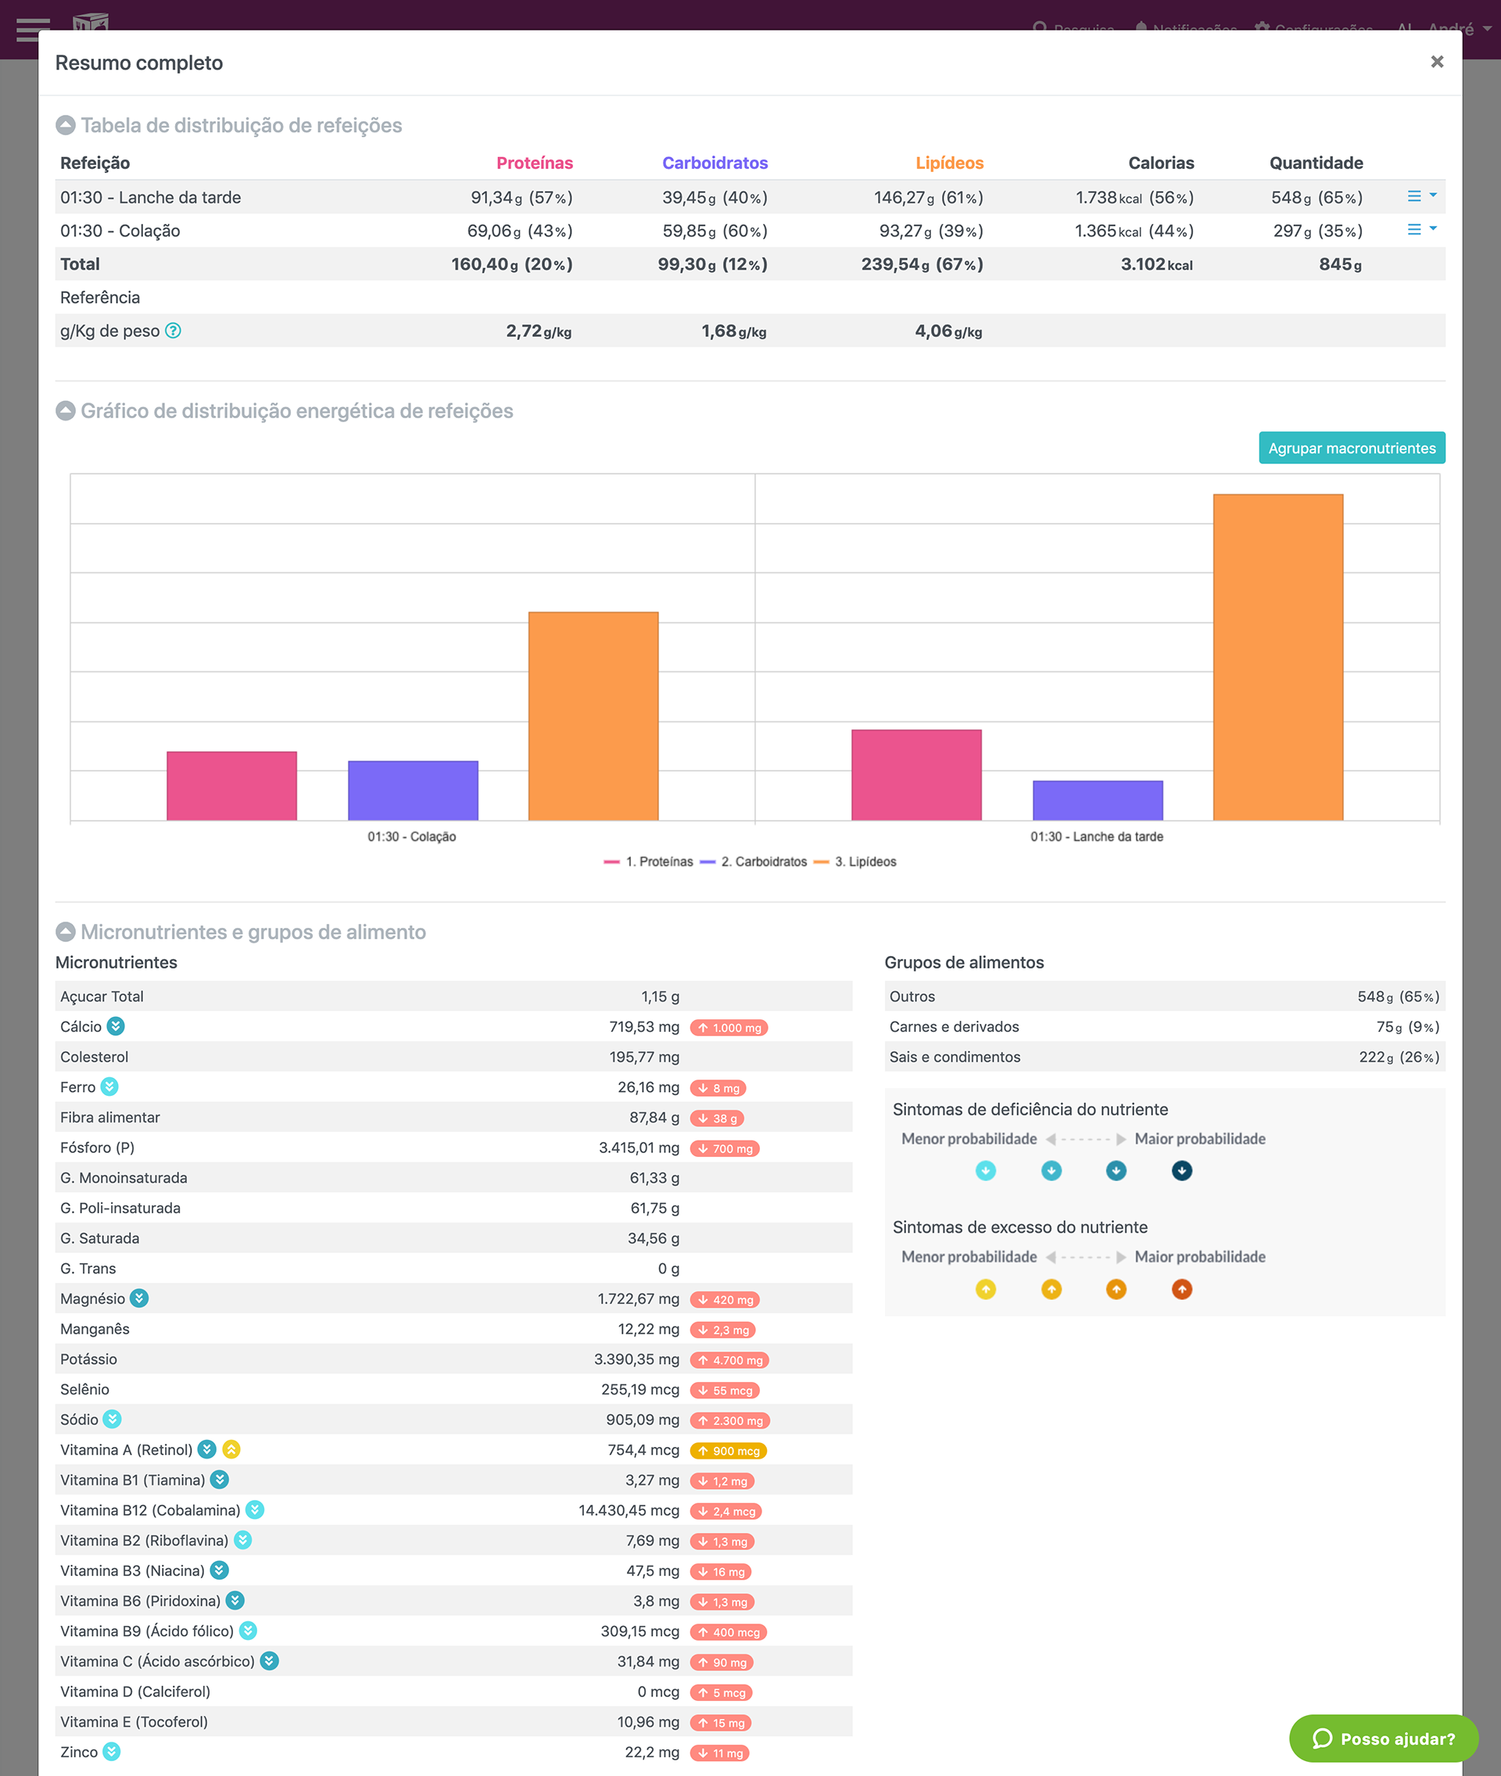Toggle Carboidratos series in chart legend

click(753, 861)
